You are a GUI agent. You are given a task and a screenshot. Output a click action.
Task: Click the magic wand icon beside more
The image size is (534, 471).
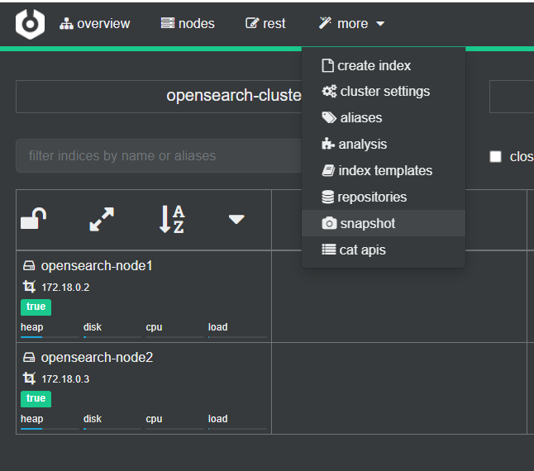pos(325,23)
